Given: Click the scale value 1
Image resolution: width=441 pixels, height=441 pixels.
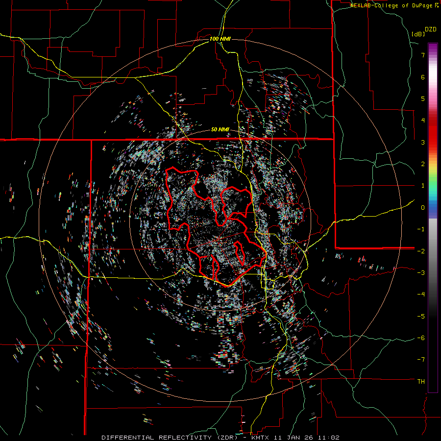Looking at the screenshot, I should pos(423,186).
